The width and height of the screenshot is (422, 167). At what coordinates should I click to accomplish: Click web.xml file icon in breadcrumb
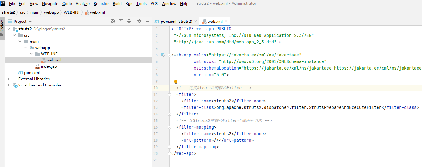click(x=87, y=12)
